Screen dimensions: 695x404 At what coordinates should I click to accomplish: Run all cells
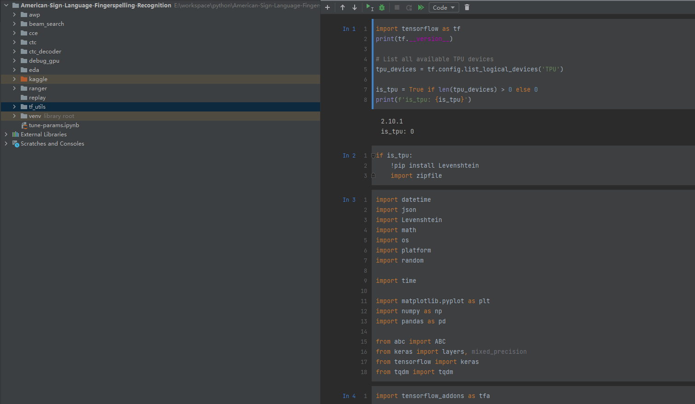(421, 7)
